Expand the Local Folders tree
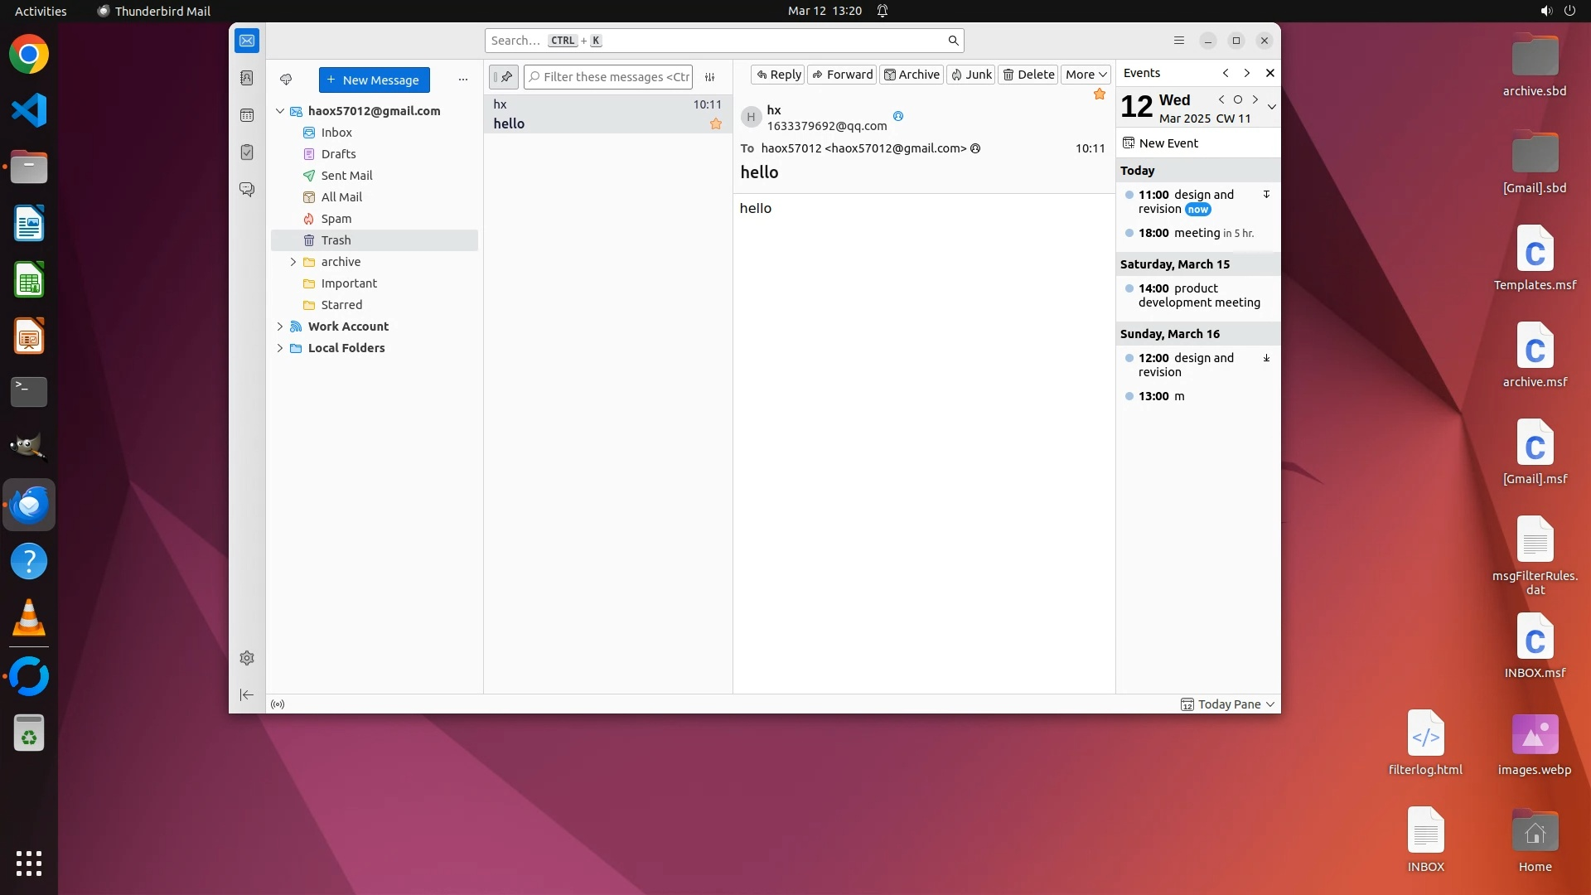Image resolution: width=1591 pixels, height=895 pixels. click(280, 348)
